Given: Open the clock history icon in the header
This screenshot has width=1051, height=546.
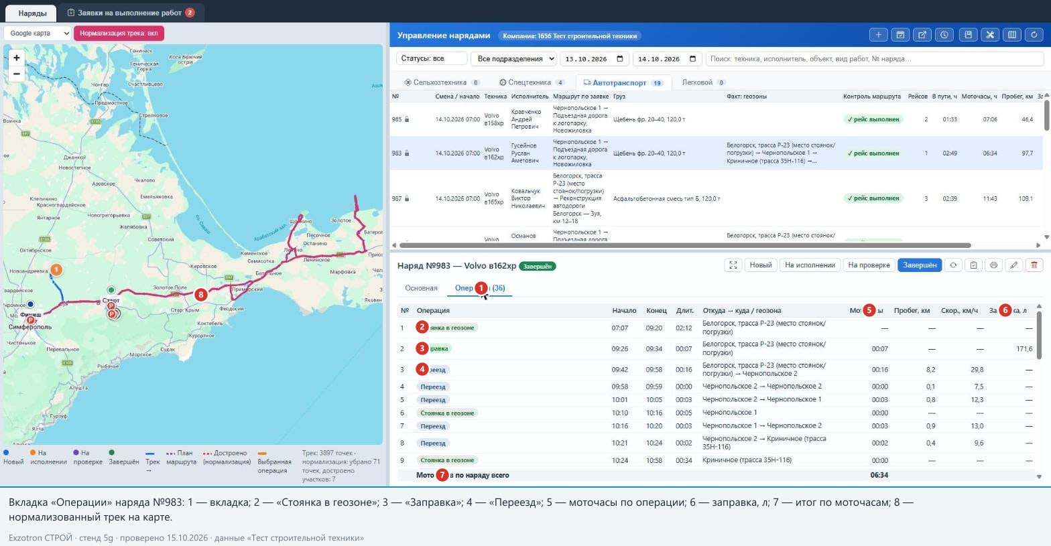Looking at the screenshot, I should pyautogui.click(x=944, y=35).
